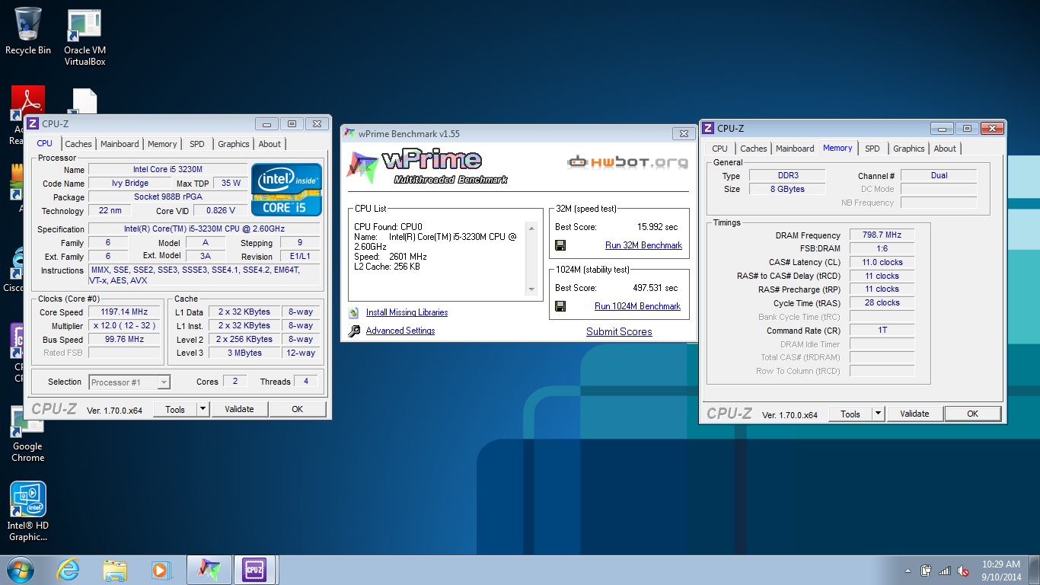Click the taskbar clock showing 10:29 AM
Screen dimensions: 1040x585
click(1001, 571)
